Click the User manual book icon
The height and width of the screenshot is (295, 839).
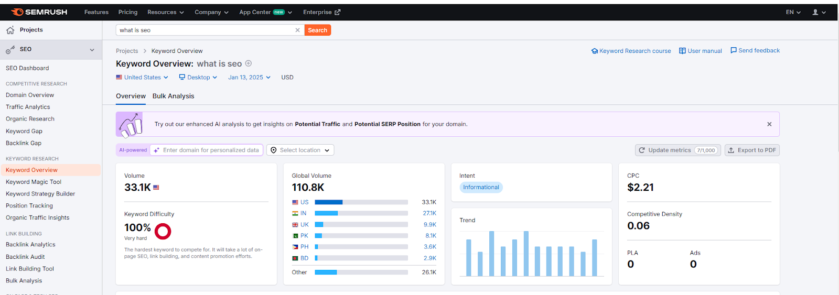tap(682, 51)
